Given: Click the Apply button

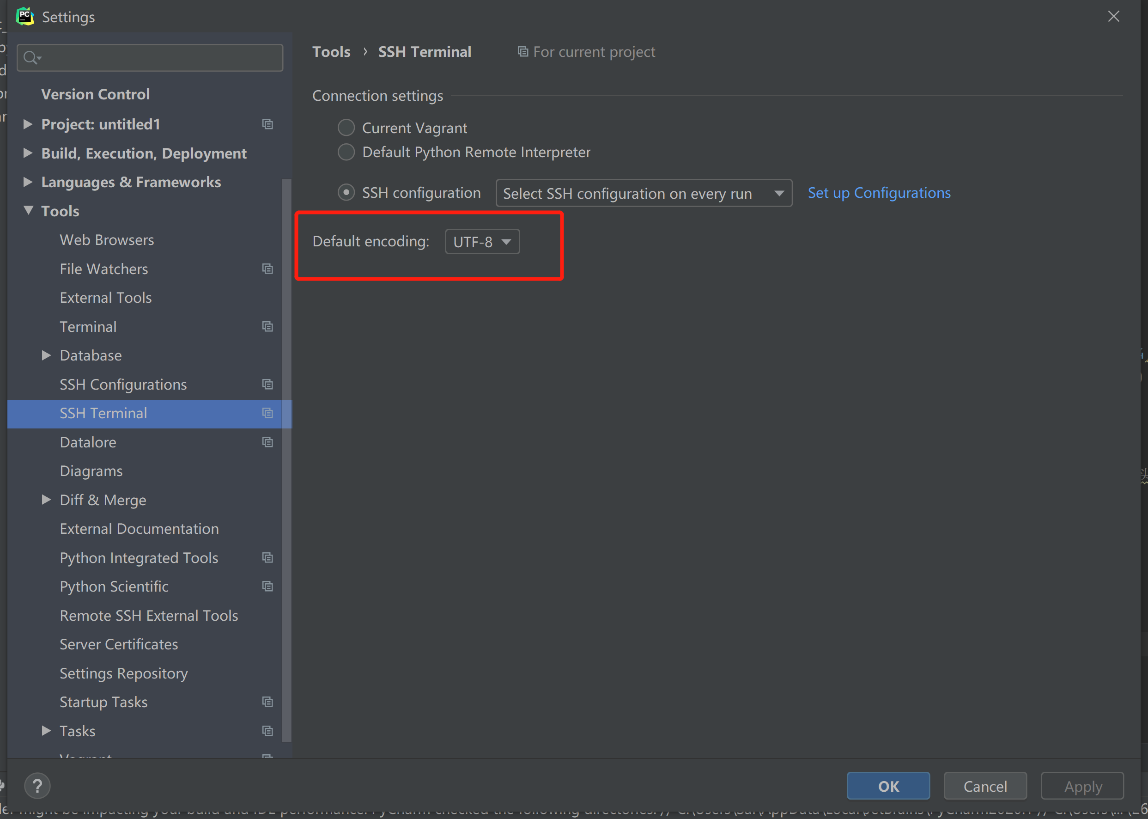Looking at the screenshot, I should [1082, 786].
